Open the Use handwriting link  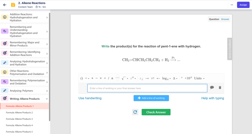click(x=90, y=98)
